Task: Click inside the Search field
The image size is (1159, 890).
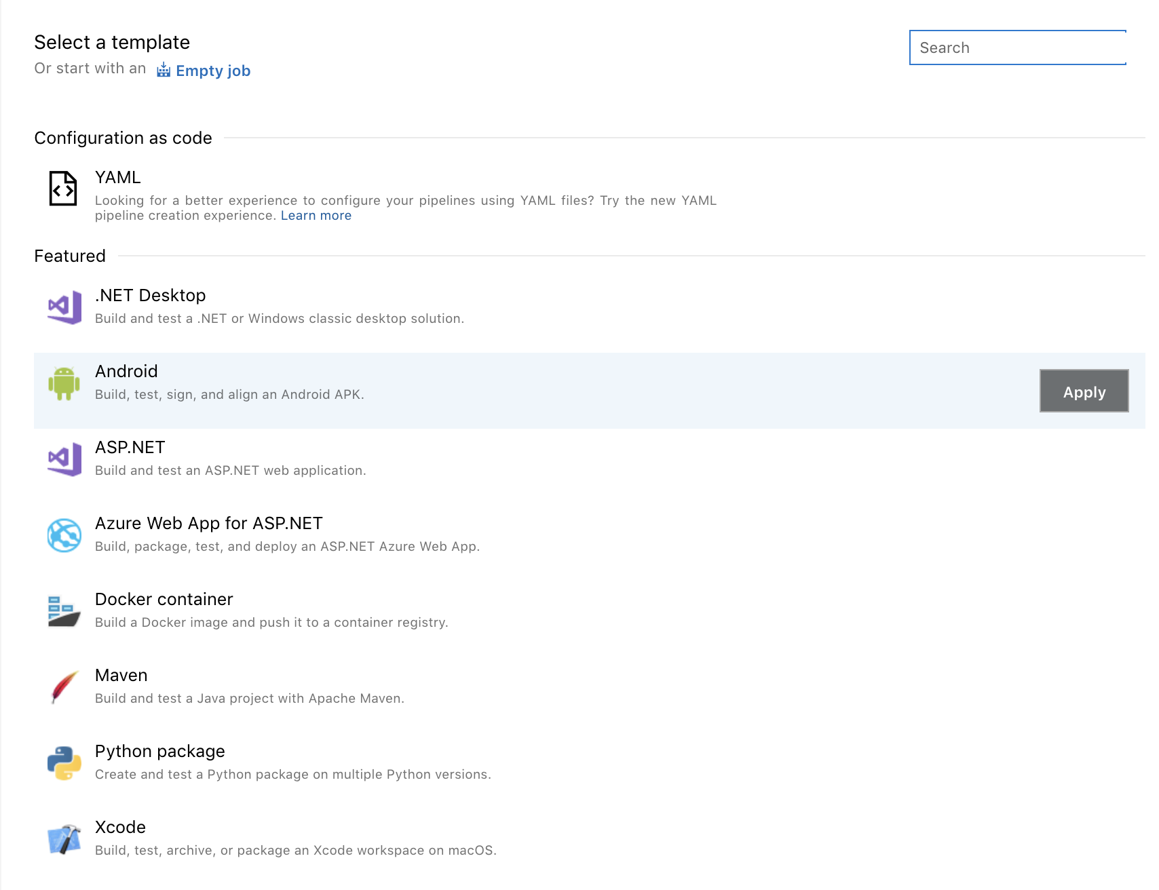Action: 1016,47
